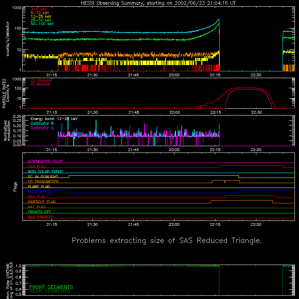Click the green 25-50 keV legend label

tap(41, 20)
